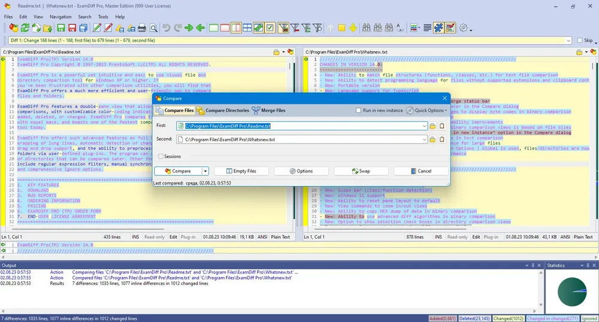Viewport: 599px width, 322px height.
Task: Click the Cancel button in Compare dialog
Action: coord(421,171)
